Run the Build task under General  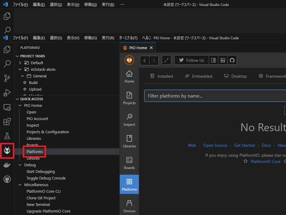click(33, 82)
